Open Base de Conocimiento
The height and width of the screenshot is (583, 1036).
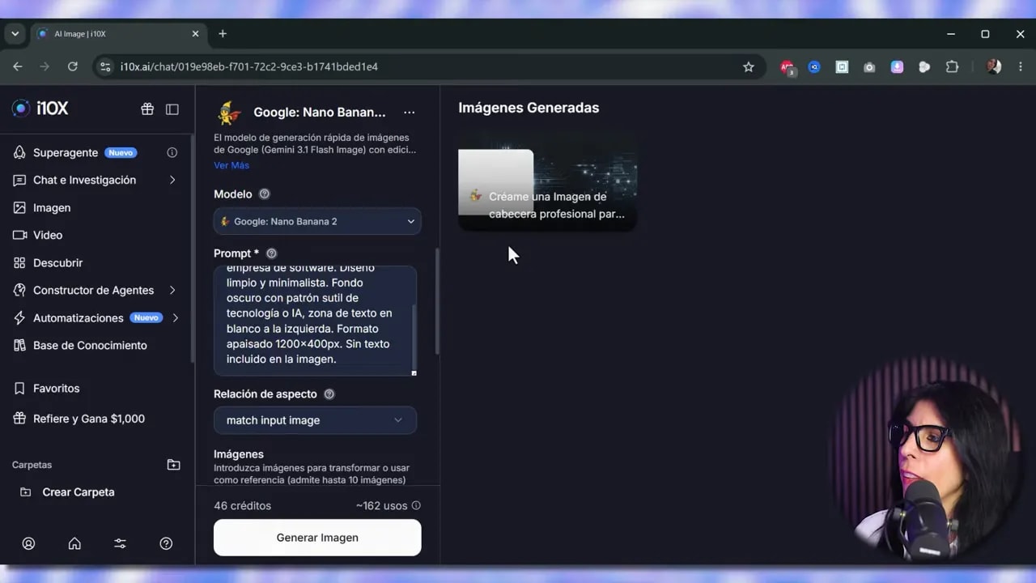click(90, 345)
